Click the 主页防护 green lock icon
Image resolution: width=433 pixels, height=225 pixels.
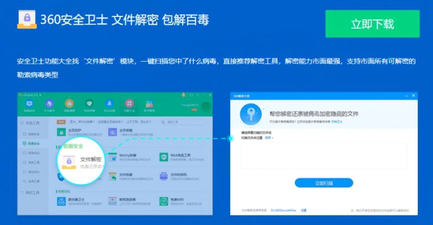coord(61,133)
